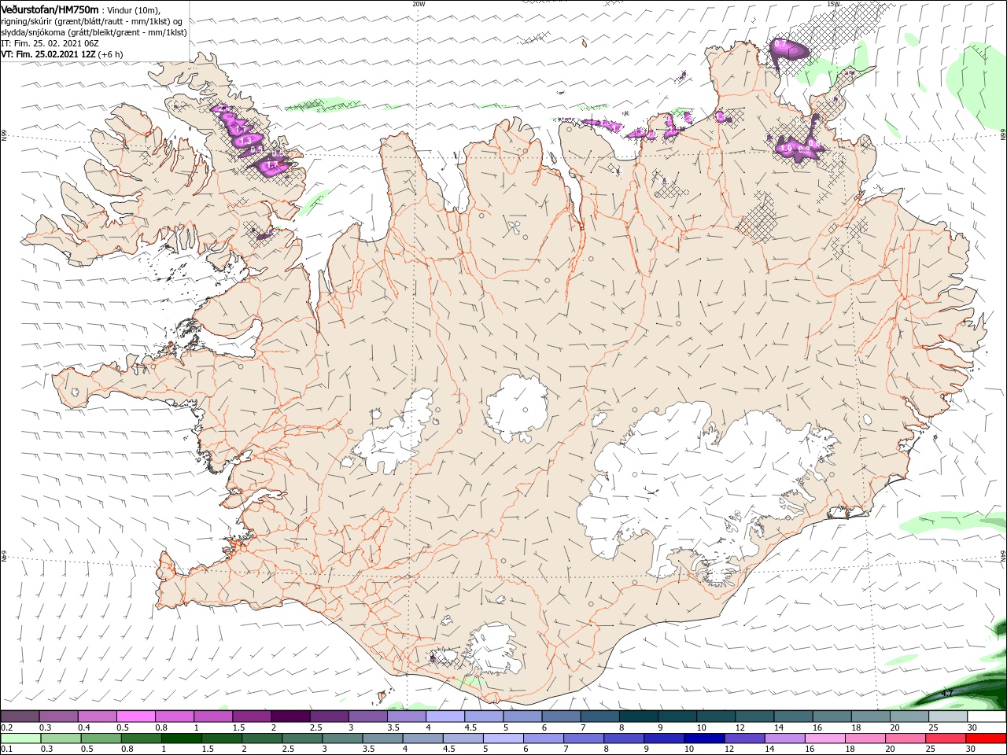This screenshot has width=1007, height=755.
Task: Click the 'rigning/skúrir' legend description line
Action: [92, 21]
